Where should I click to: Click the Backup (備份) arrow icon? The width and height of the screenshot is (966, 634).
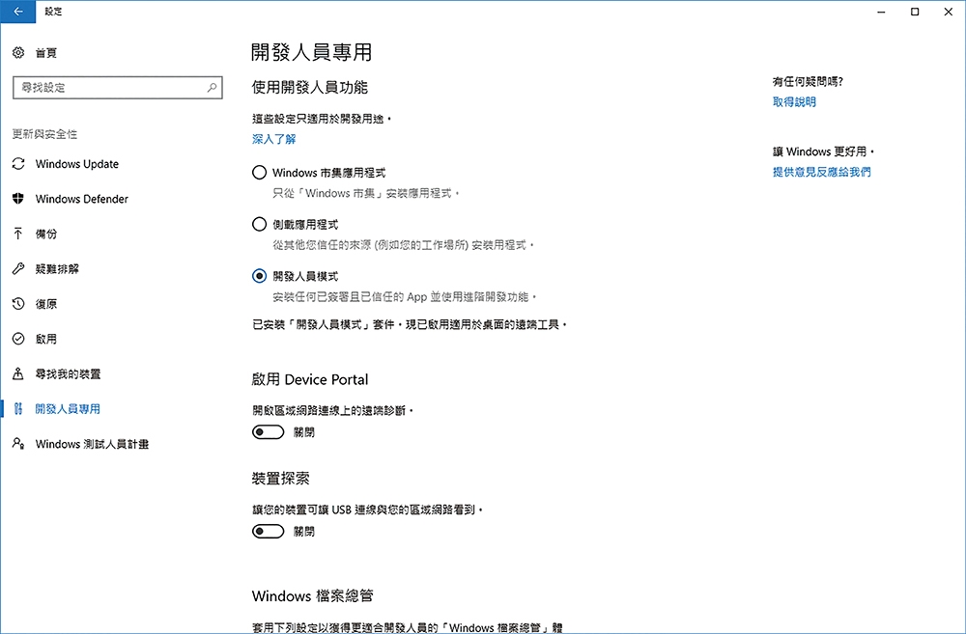tap(18, 234)
